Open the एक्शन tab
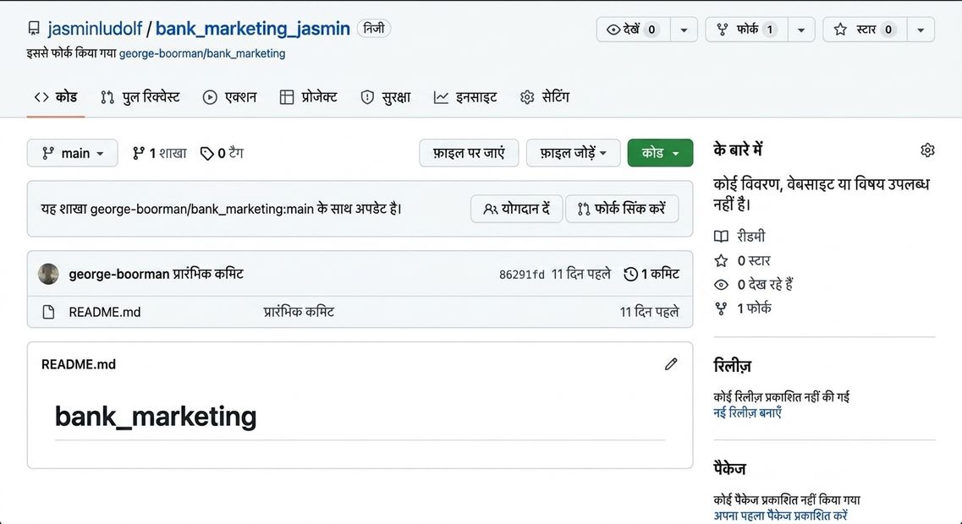This screenshot has width=962, height=524. [229, 97]
